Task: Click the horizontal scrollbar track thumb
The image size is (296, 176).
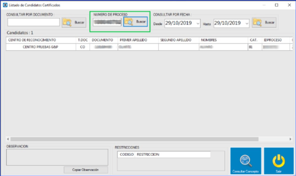Action: pos(134,139)
